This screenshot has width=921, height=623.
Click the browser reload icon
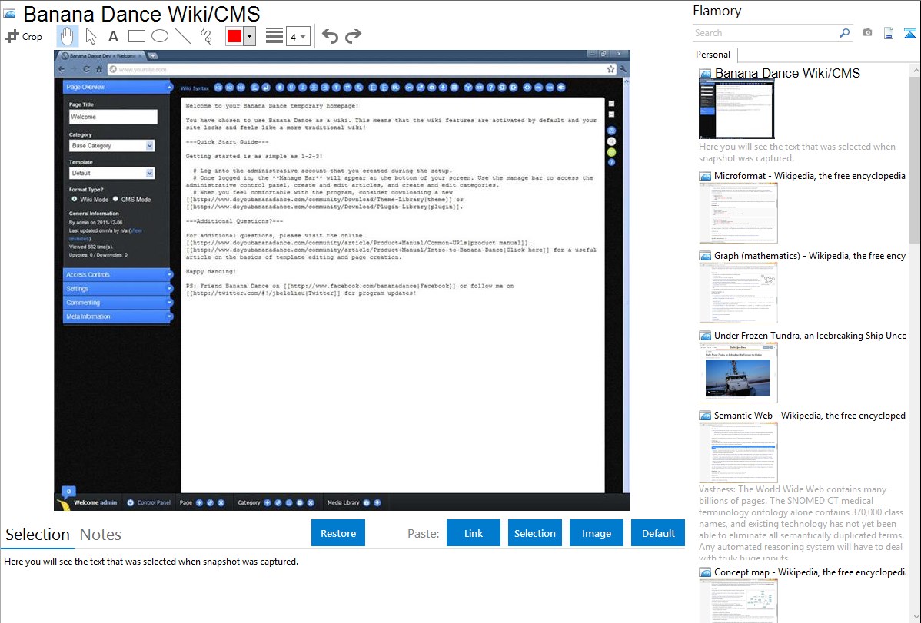click(86, 68)
